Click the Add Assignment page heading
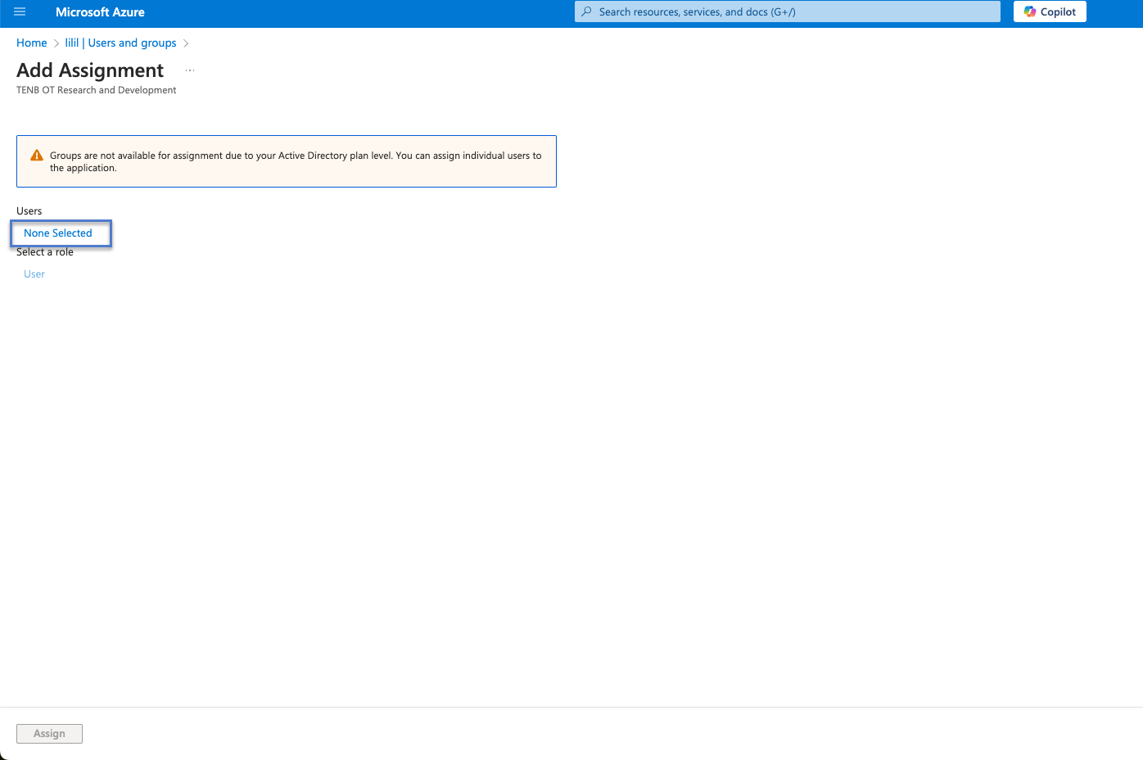Viewport: 1143px width, 760px height. point(90,71)
